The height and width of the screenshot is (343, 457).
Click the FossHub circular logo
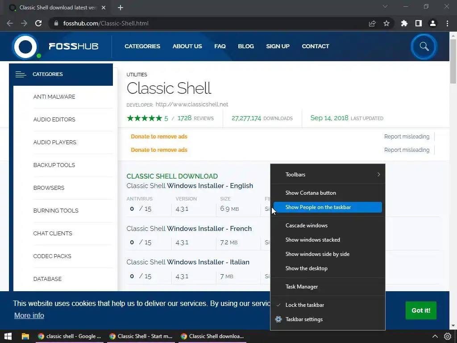25,46
